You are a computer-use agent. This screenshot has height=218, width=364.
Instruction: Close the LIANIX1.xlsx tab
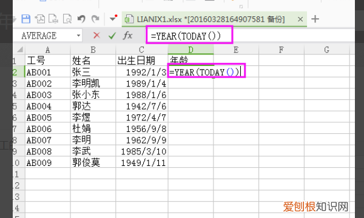300,19
